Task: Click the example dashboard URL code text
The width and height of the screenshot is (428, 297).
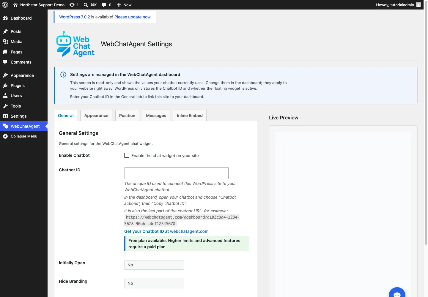Action: 182,220
